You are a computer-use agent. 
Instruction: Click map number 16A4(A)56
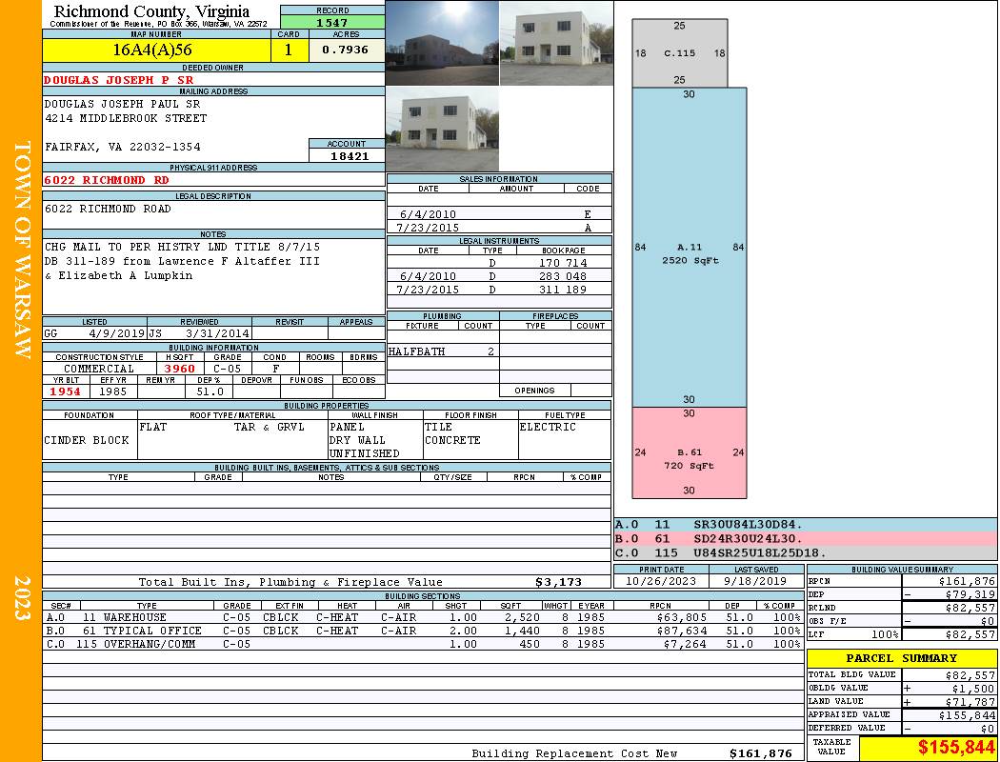(x=152, y=50)
